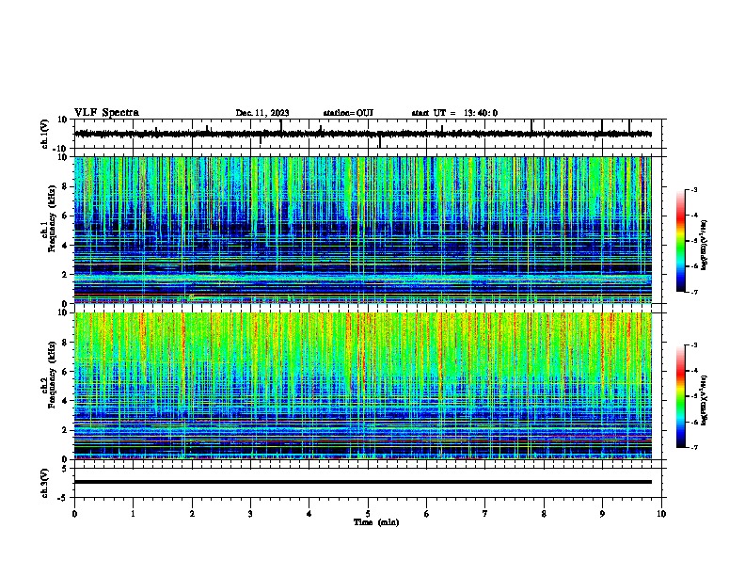Click the flat ch.3 voltage trace
This screenshot has height=576, width=745.
click(x=362, y=482)
